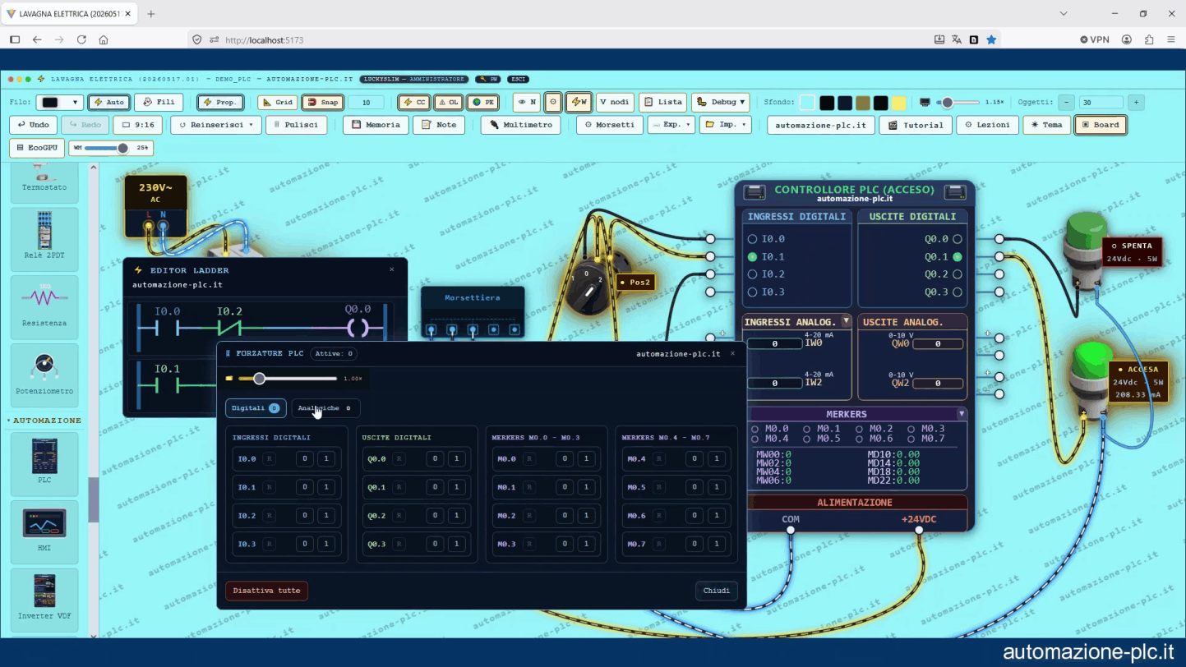Open the Imp. import dropdown
This screenshot has width=1186, height=667.
point(725,125)
